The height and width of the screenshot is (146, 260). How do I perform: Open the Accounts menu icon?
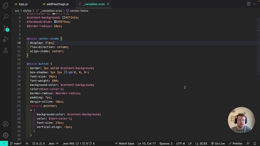[5, 124]
